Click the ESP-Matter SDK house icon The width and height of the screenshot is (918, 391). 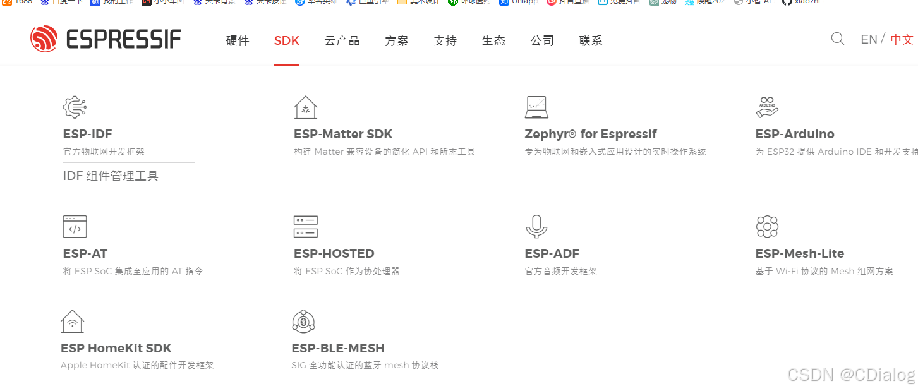pyautogui.click(x=306, y=107)
